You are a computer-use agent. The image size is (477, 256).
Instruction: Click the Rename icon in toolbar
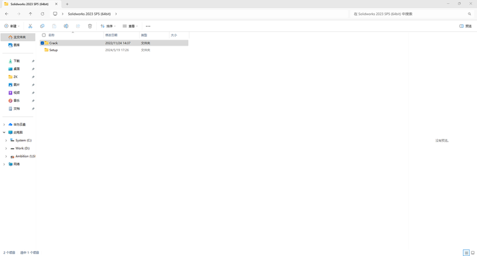click(x=66, y=26)
